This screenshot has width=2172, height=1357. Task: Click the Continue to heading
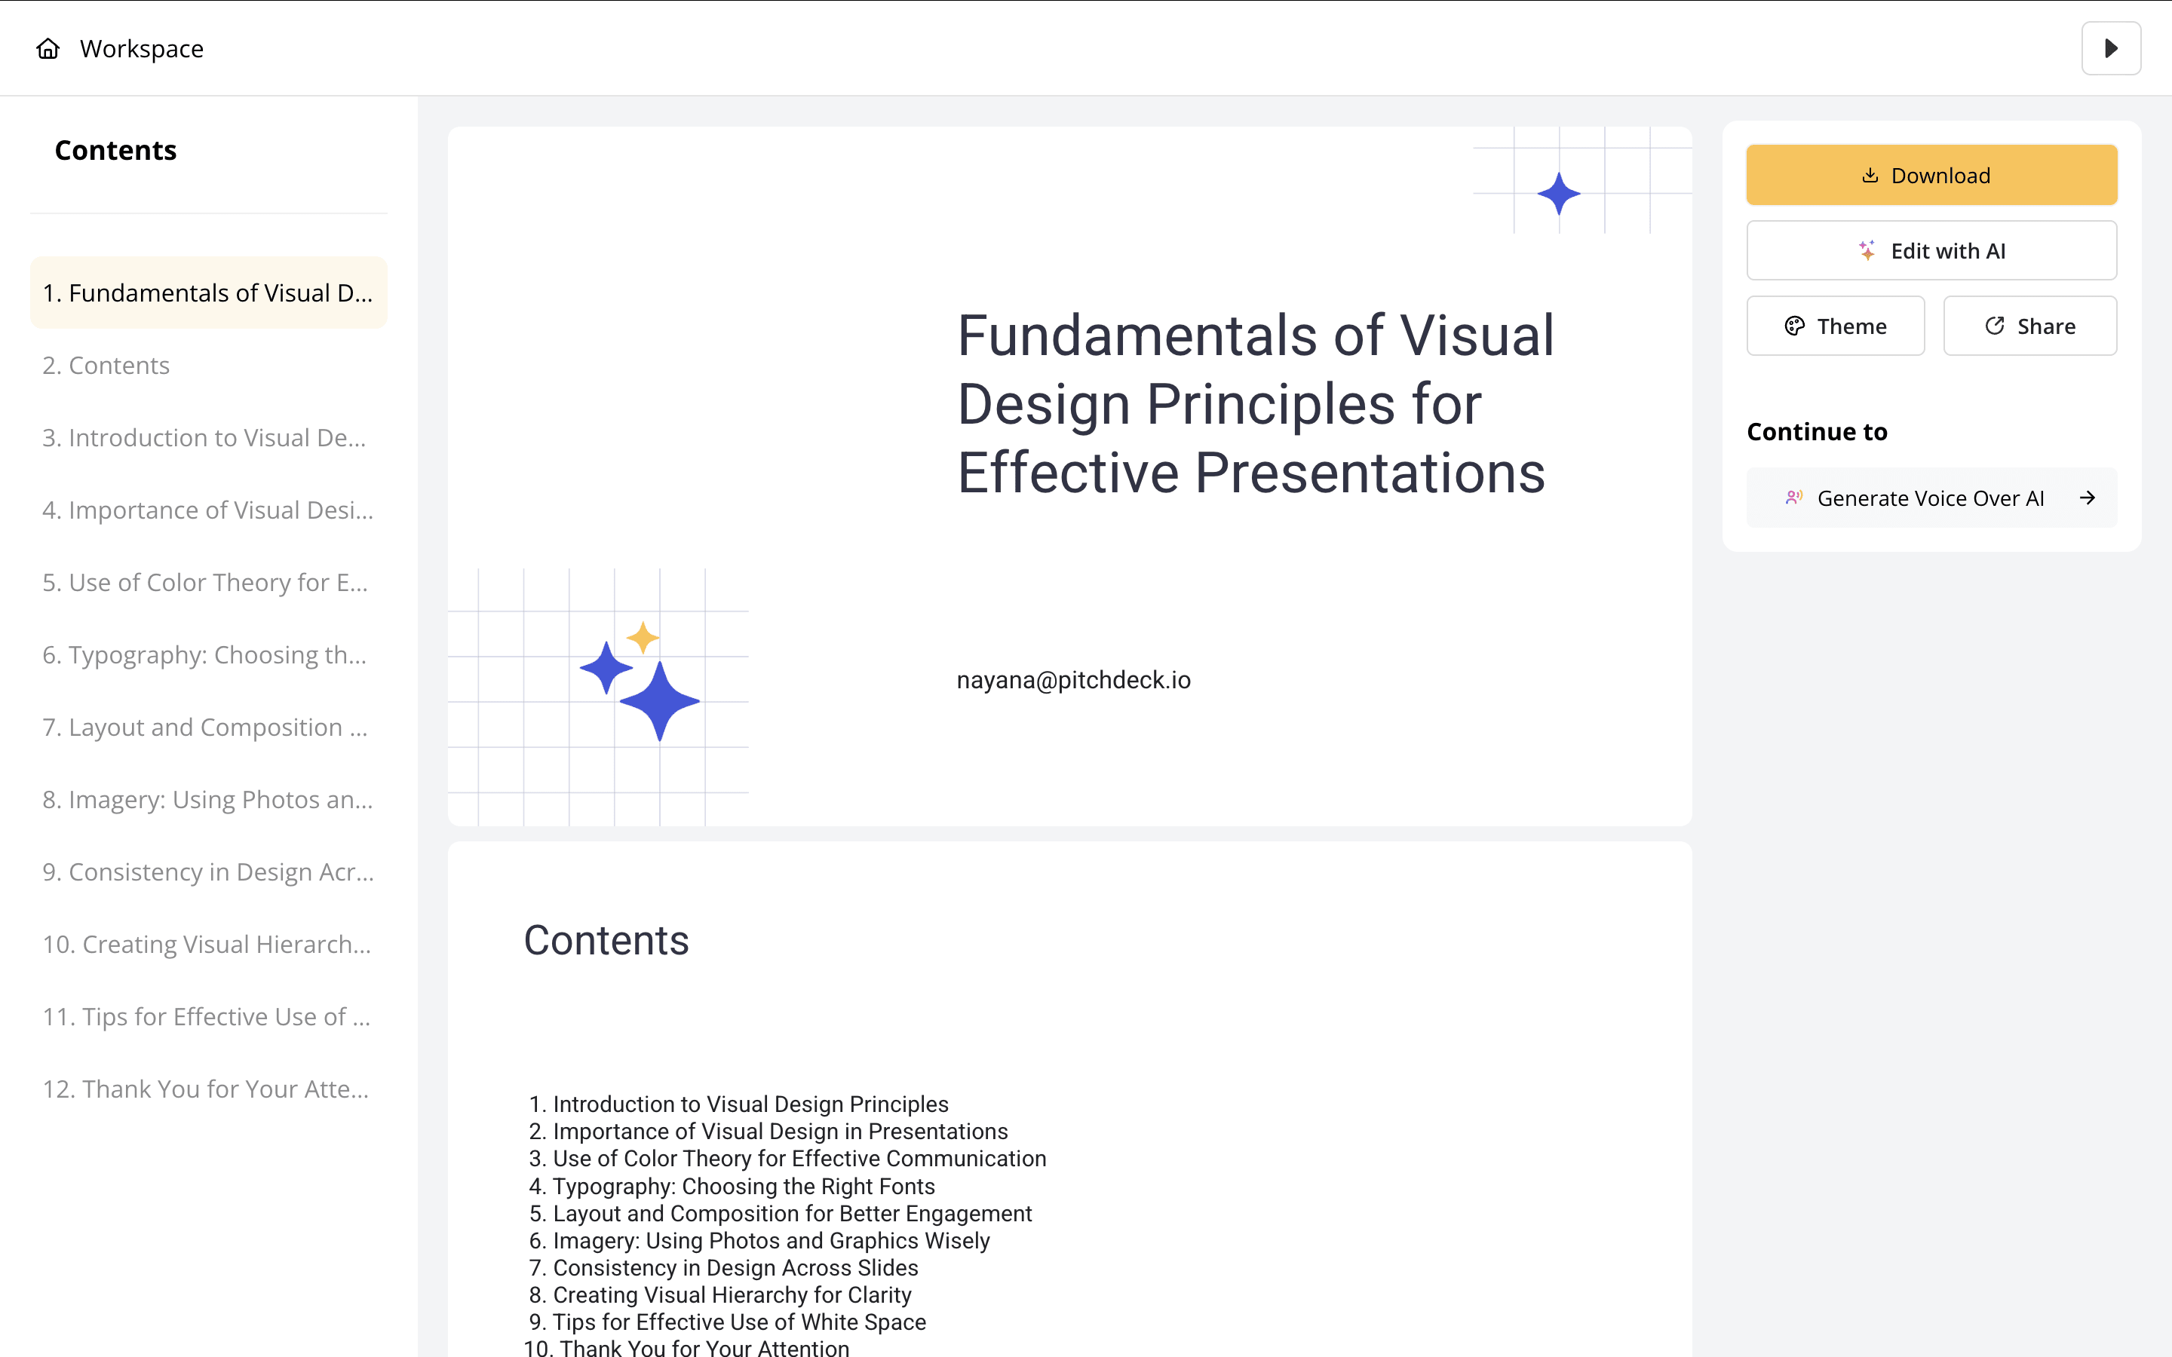1817,432
